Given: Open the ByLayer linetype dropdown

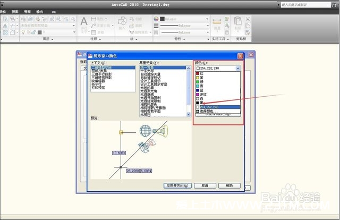Looking at the screenshot, I should [207, 32].
